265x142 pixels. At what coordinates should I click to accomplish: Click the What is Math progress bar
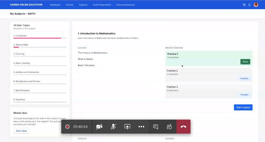(40, 47)
